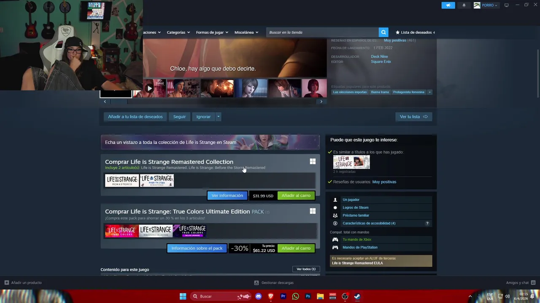
Task: Click the Seguir button
Action: point(179,117)
